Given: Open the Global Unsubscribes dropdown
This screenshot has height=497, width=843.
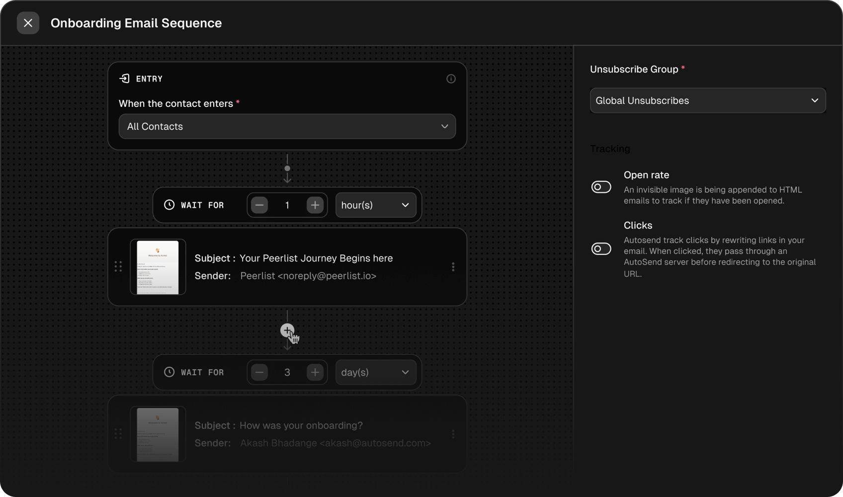Looking at the screenshot, I should 708,100.
